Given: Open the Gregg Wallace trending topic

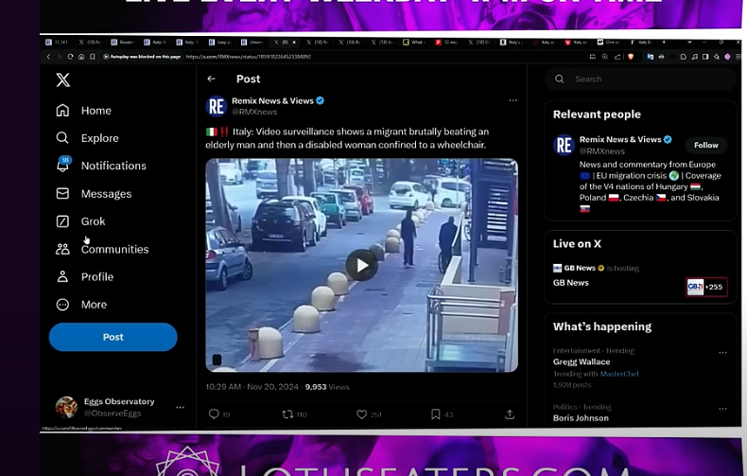Looking at the screenshot, I should pos(582,361).
